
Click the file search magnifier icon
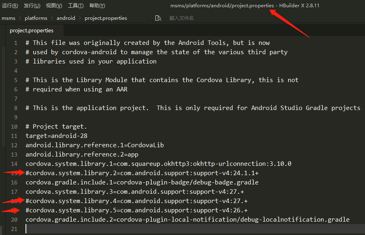(158, 18)
